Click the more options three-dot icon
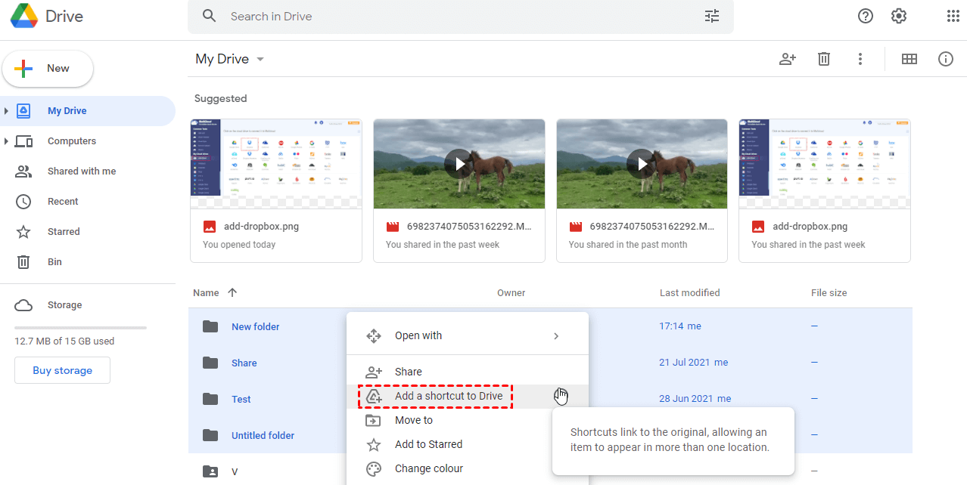This screenshot has width=967, height=485. pyautogui.click(x=860, y=58)
